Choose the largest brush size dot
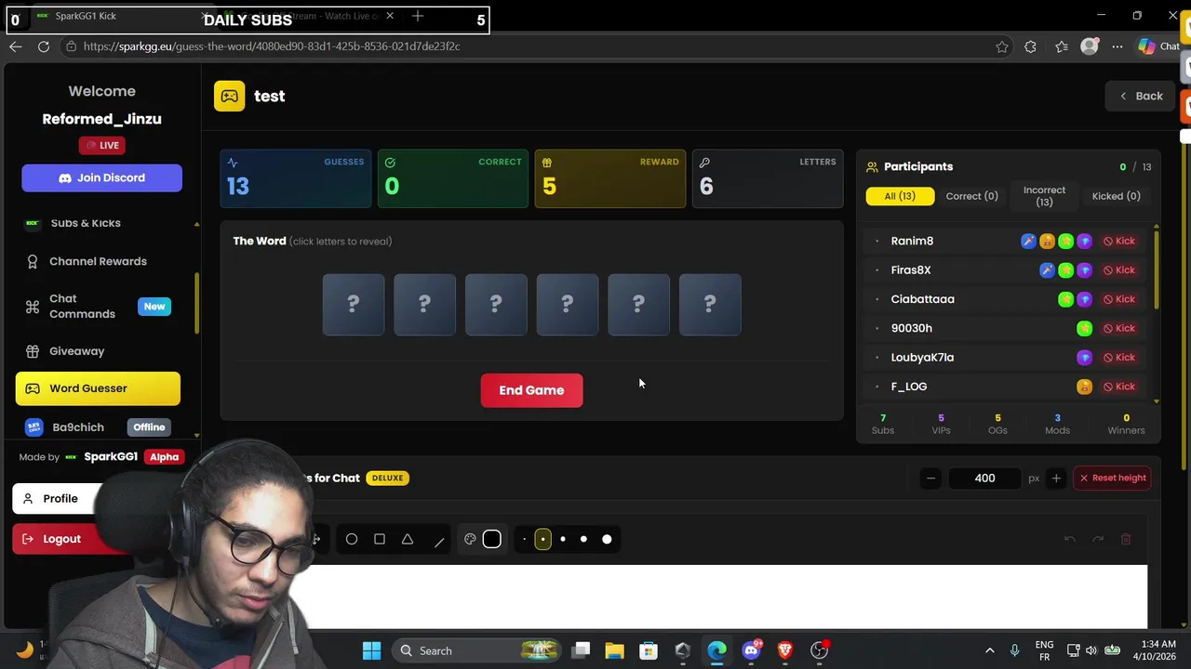The height and width of the screenshot is (669, 1191). click(x=607, y=539)
